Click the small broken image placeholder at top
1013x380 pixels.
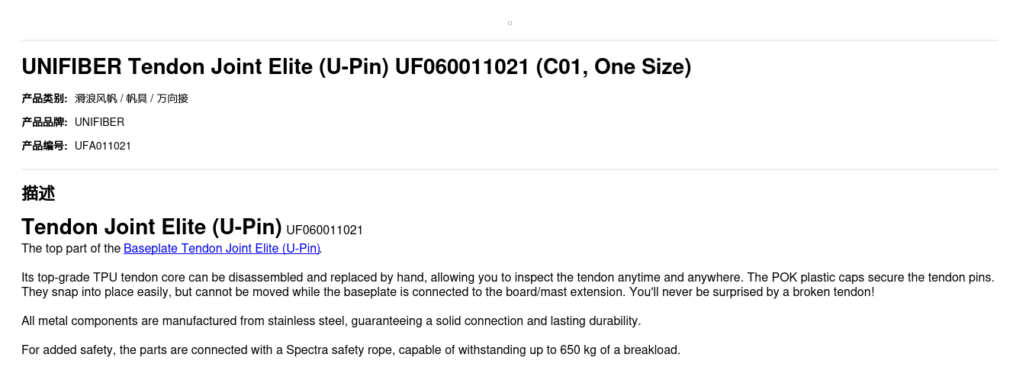tap(510, 24)
